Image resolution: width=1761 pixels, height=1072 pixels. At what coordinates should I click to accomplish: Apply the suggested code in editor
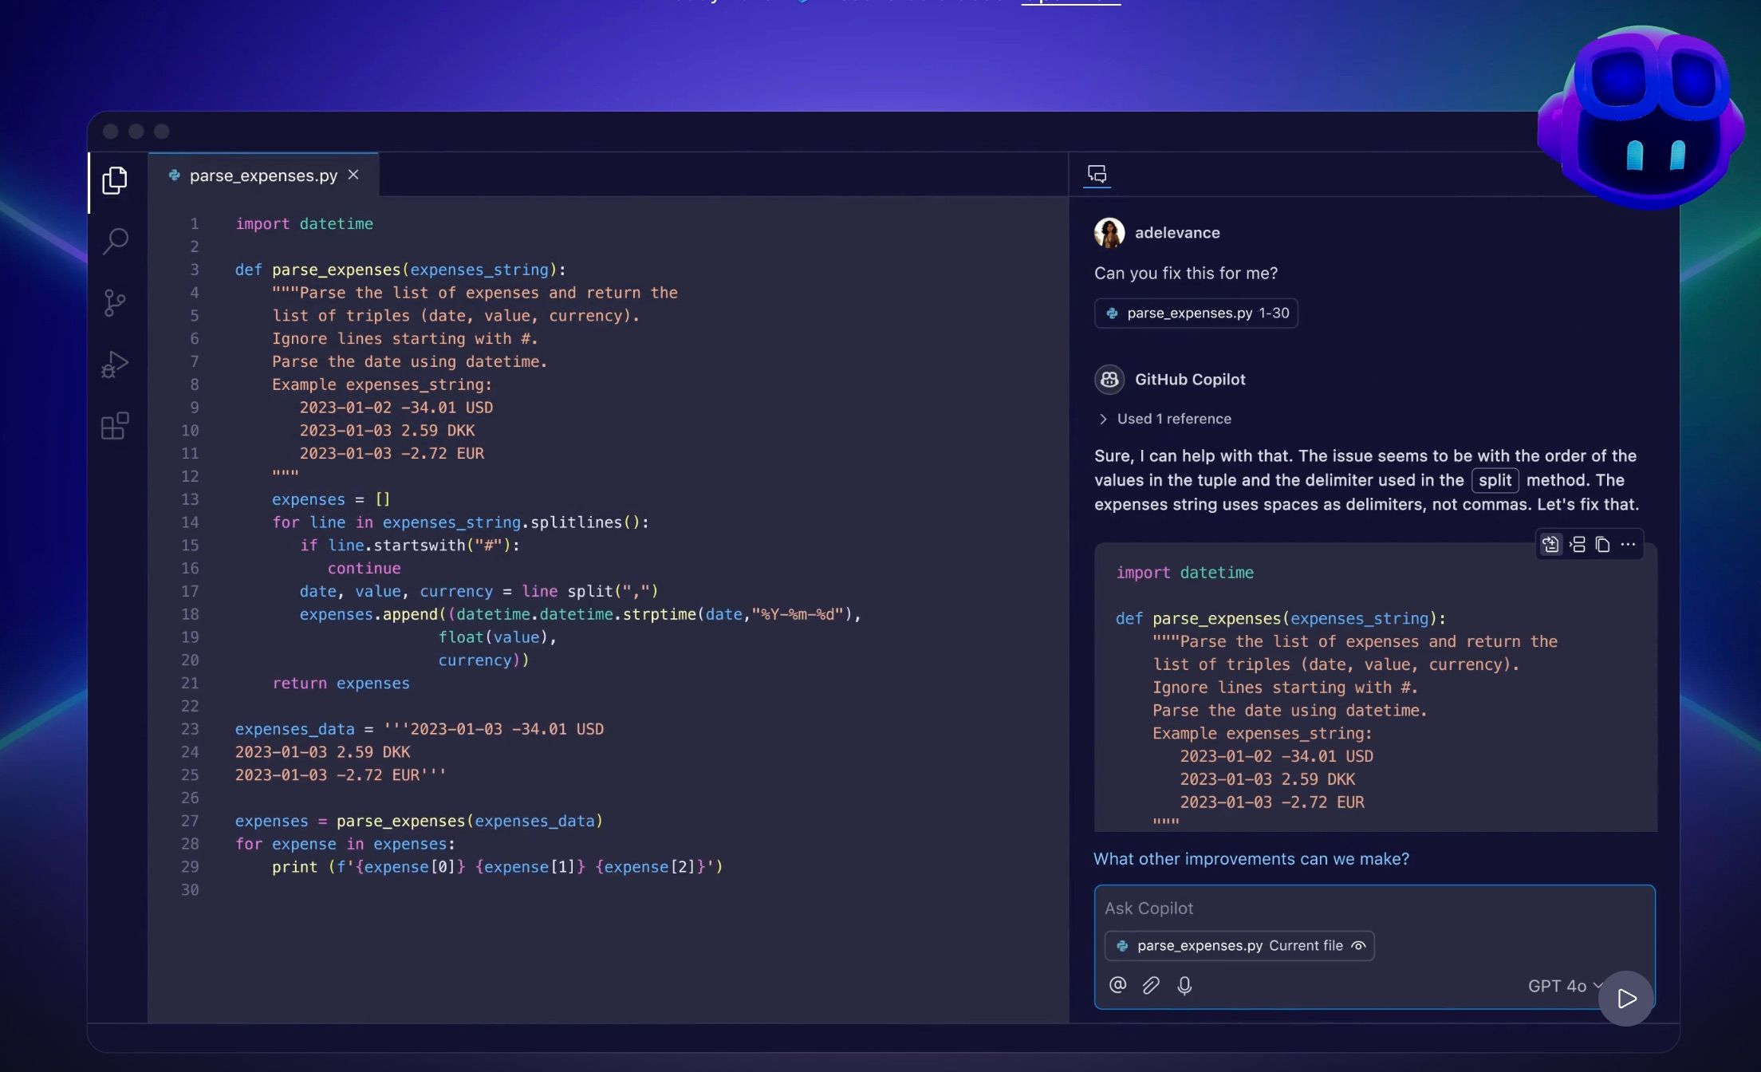coord(1551,544)
